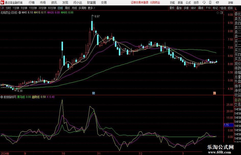Open the 公式 menu
This screenshot has height=155, width=241.
pos(188,3)
